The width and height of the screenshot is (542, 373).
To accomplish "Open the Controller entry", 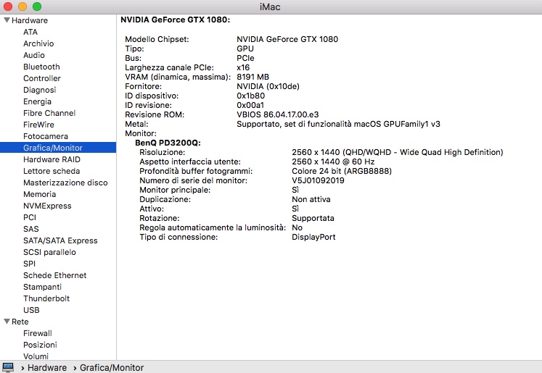I will pyautogui.click(x=42, y=78).
